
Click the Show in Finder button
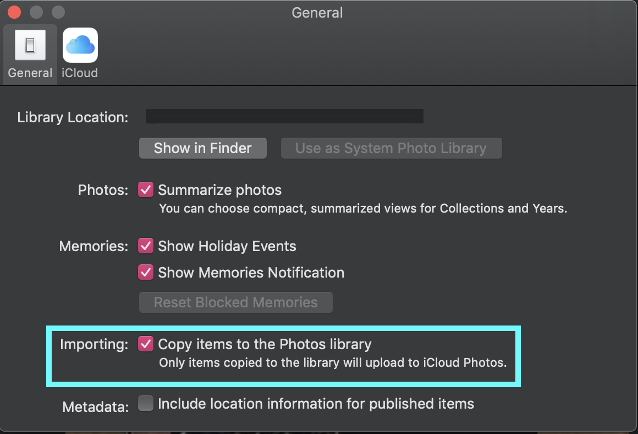(x=202, y=148)
